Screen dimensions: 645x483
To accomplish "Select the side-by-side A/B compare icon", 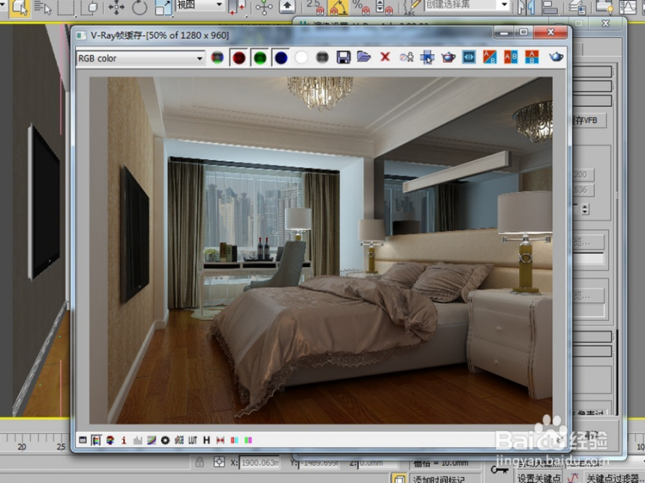I will pos(511,57).
